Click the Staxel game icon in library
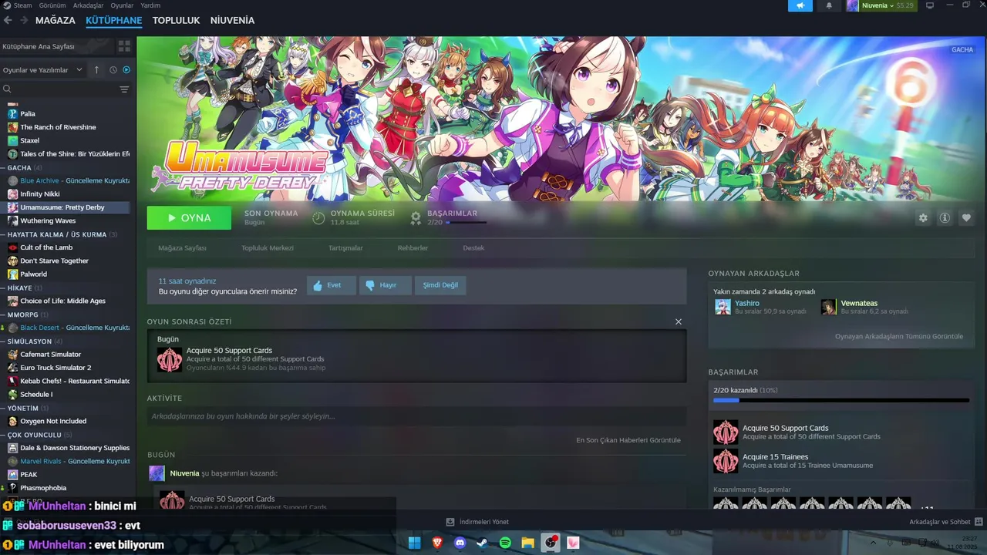This screenshot has width=987, height=555. pos(12,140)
